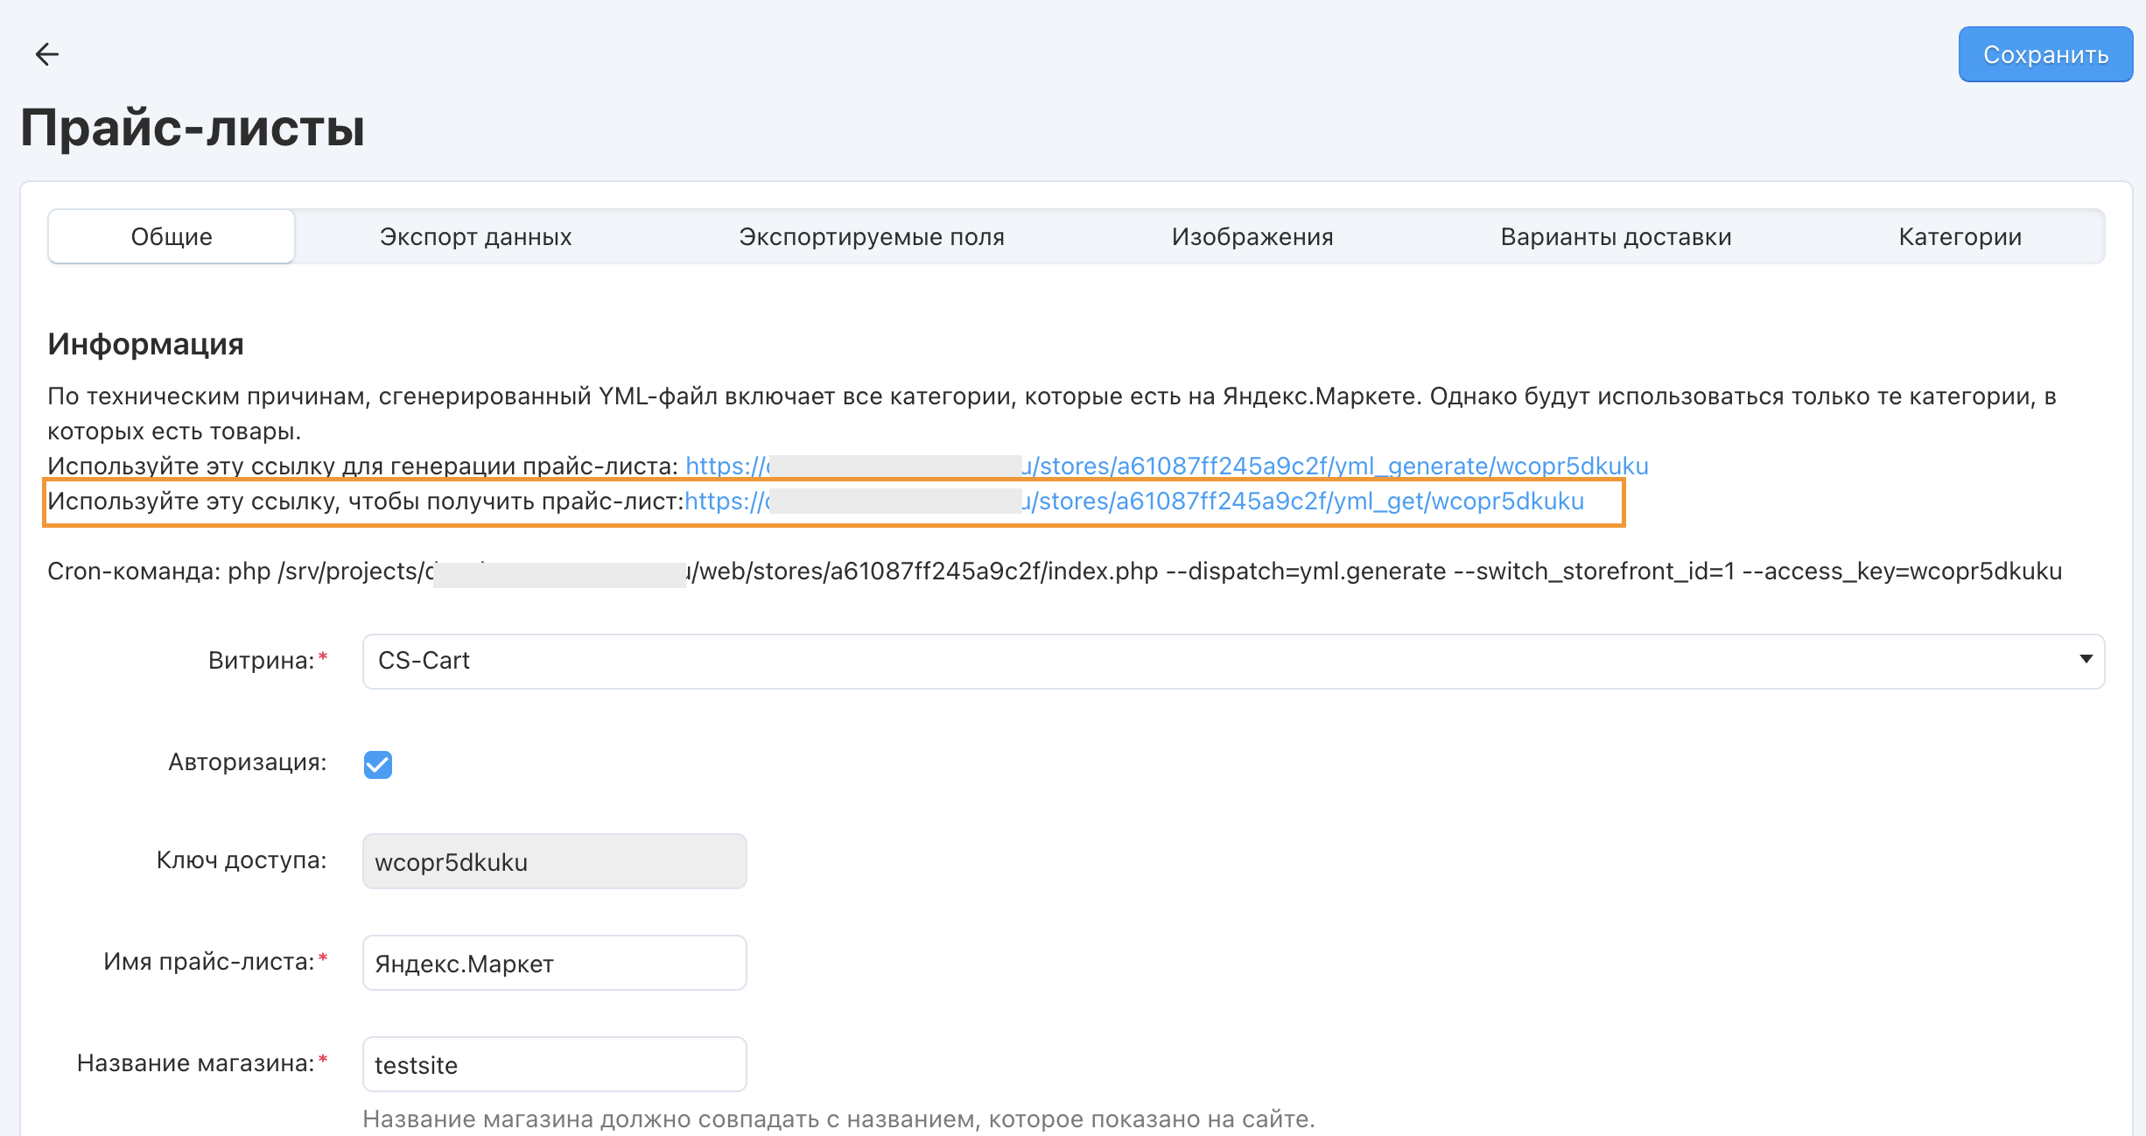2146x1136 pixels.
Task: Click the Авторизация label
Action: pos(247,762)
